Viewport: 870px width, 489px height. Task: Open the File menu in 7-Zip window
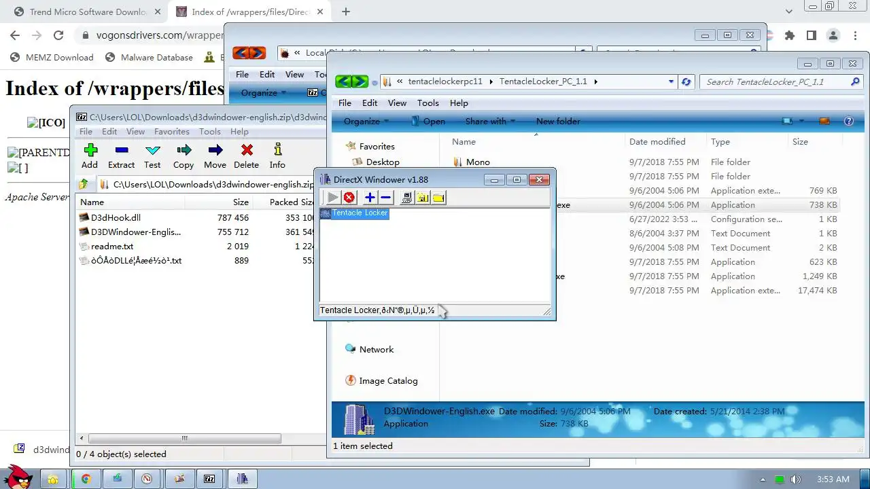point(86,132)
